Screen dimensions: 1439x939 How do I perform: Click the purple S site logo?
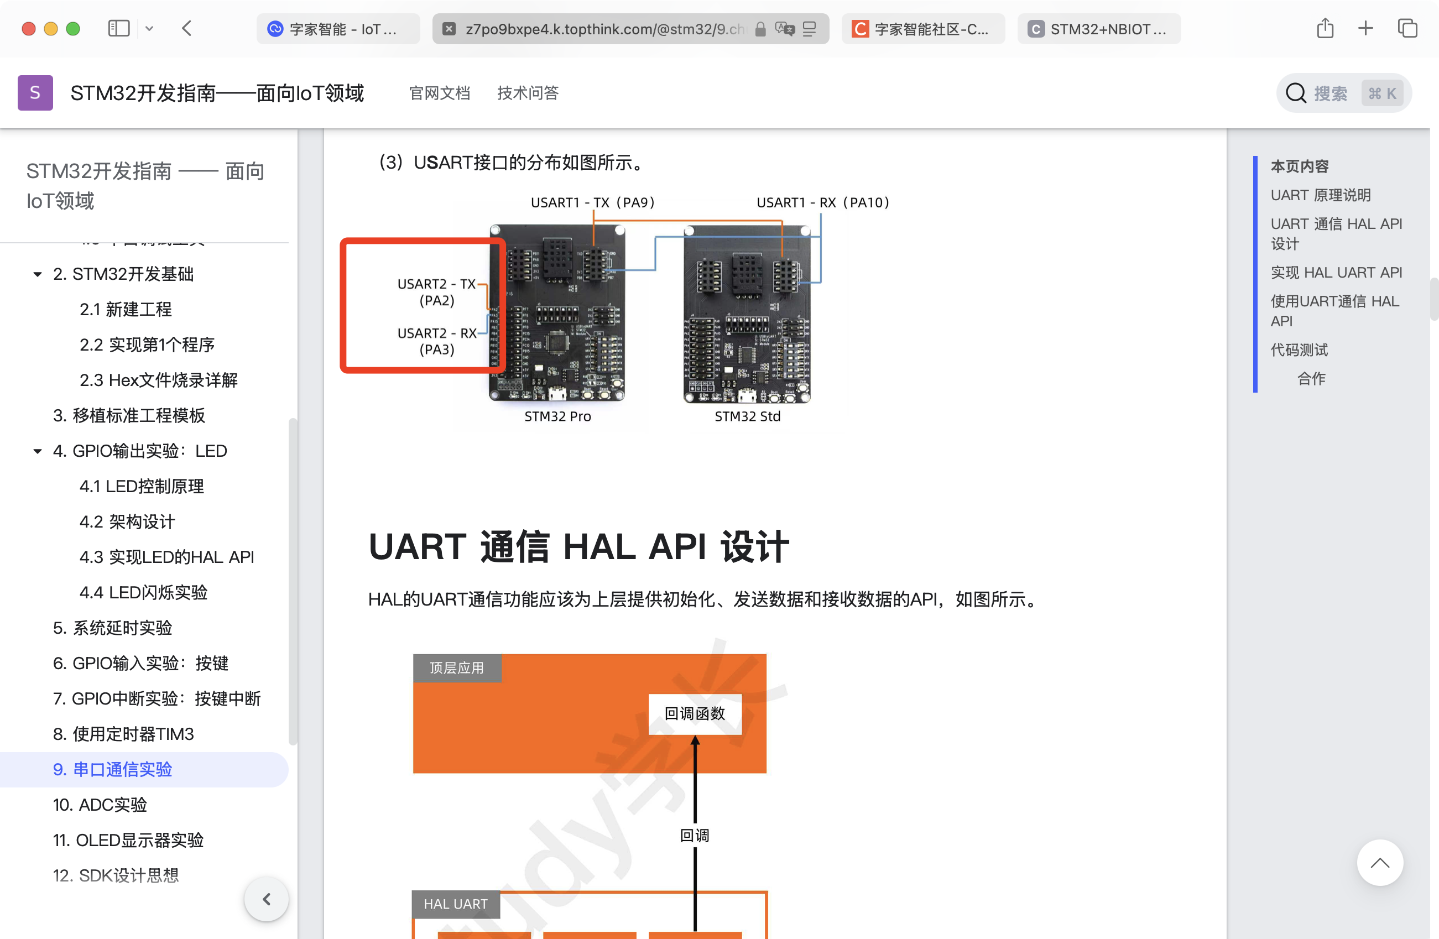[35, 93]
